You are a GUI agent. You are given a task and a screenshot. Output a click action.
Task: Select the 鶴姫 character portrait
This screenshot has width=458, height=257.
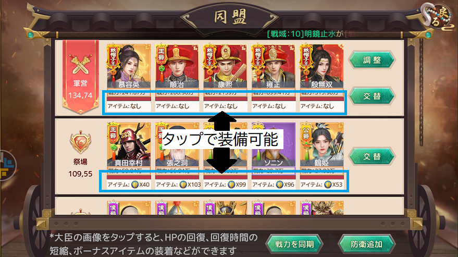[321, 145]
